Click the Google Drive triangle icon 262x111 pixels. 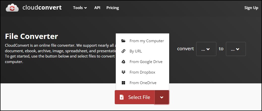tap(123, 62)
